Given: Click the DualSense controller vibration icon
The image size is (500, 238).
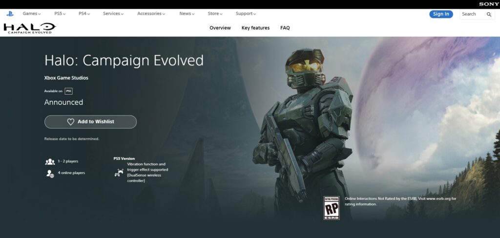Looking at the screenshot, I should pos(119,173).
